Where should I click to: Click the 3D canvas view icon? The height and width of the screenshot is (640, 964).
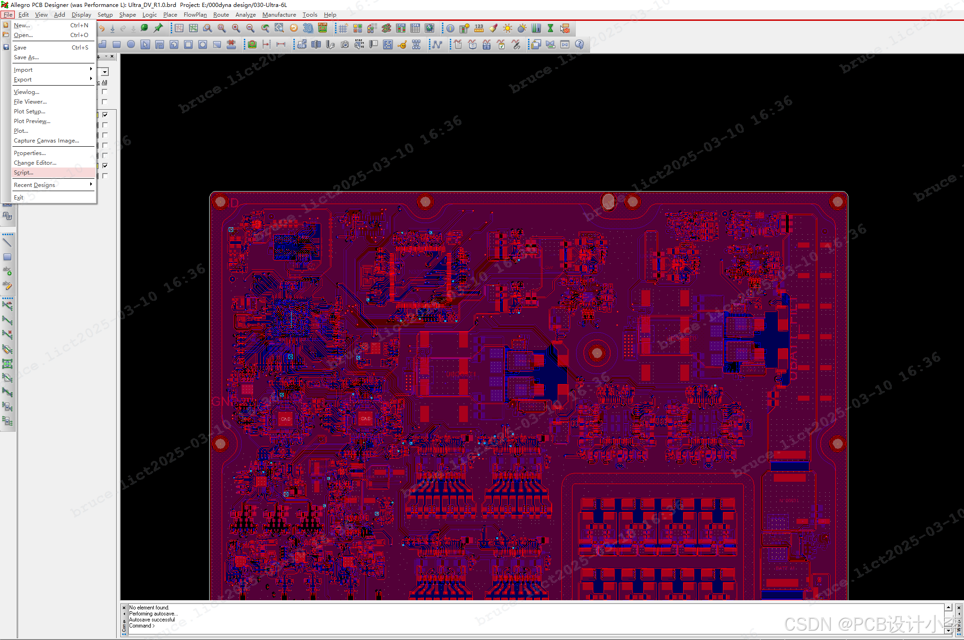coord(308,28)
